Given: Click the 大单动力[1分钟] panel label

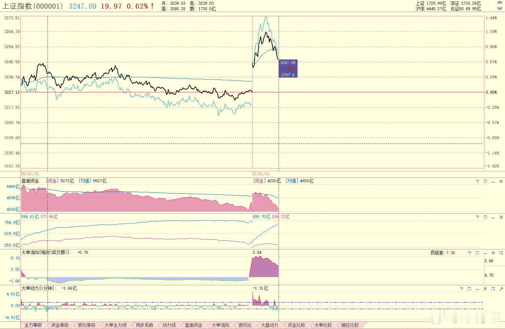Looking at the screenshot, I should [x=39, y=288].
